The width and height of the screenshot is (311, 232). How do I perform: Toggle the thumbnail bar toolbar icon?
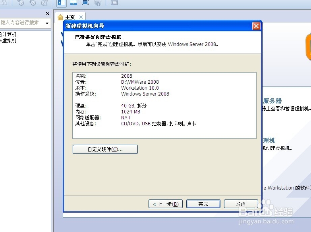point(73,2)
